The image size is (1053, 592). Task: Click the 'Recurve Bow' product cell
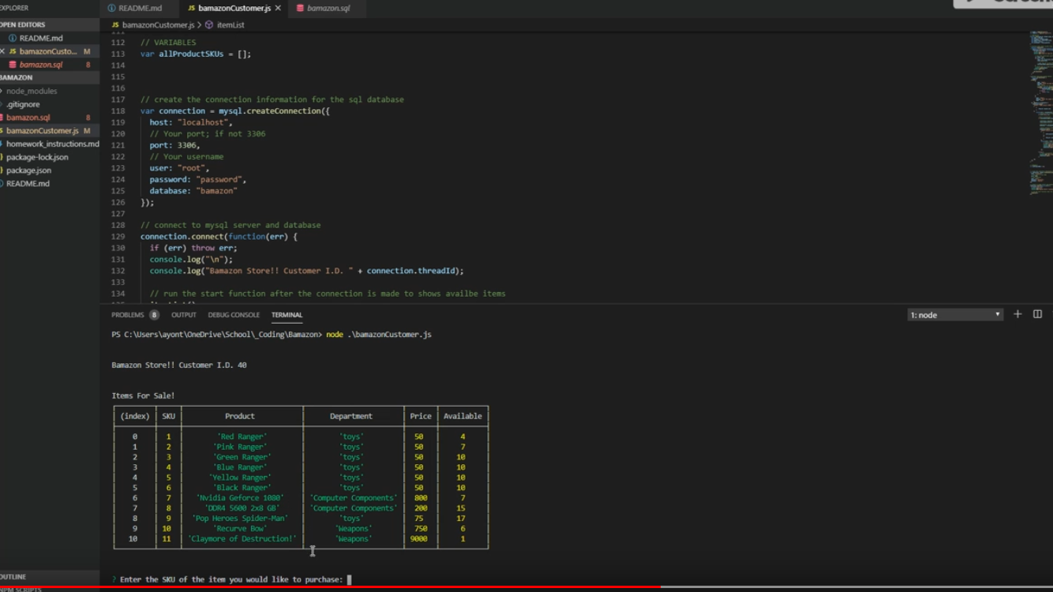241,529
